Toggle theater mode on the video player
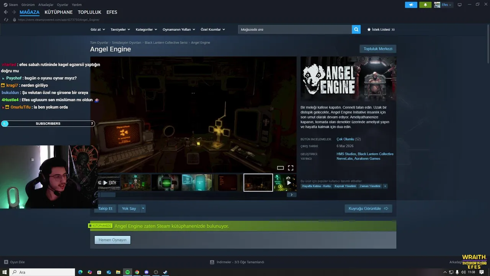The width and height of the screenshot is (490, 276). pyautogui.click(x=280, y=168)
